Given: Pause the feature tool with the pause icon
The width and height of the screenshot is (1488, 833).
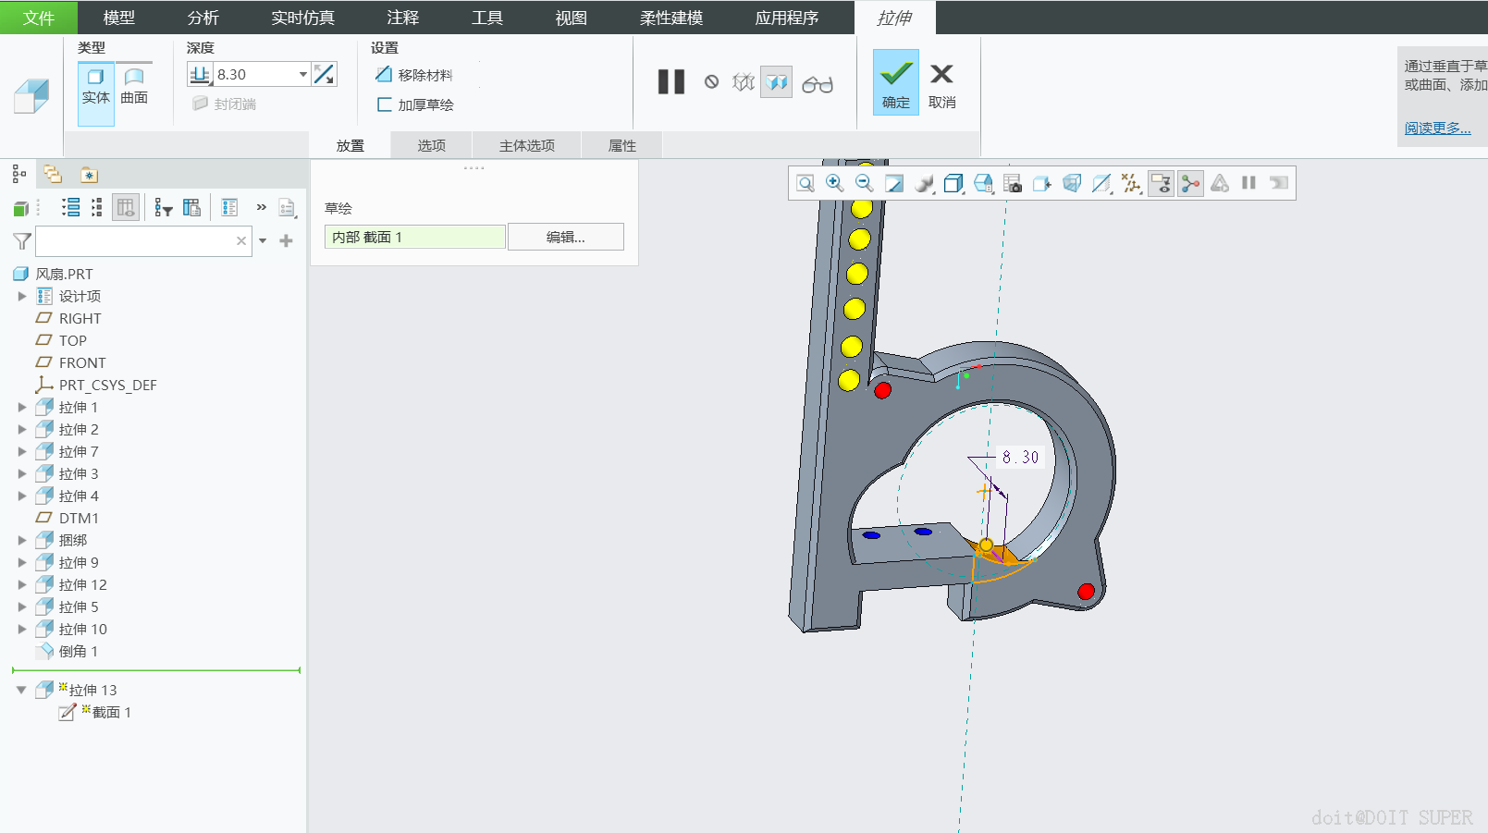Looking at the screenshot, I should (670, 82).
